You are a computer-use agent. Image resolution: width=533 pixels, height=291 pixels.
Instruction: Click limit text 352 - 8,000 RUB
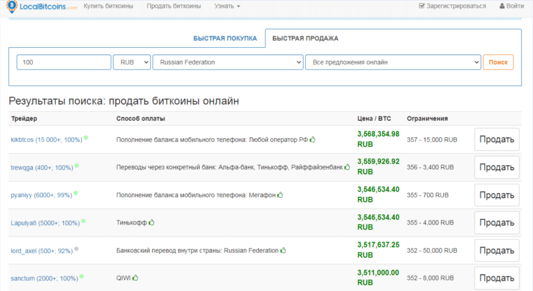[430, 278]
